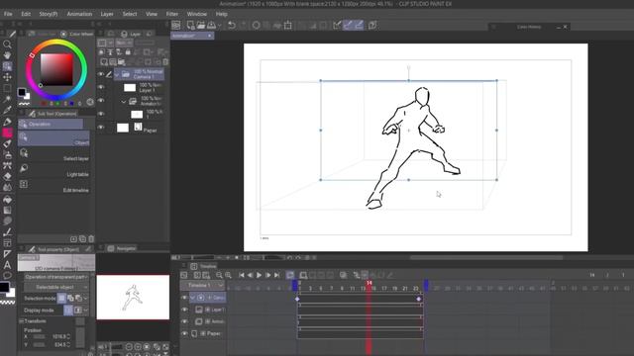Image resolution: width=634 pixels, height=356 pixels.
Task: Click Zoom in icon in Timeline toolbar
Action: coord(228,275)
